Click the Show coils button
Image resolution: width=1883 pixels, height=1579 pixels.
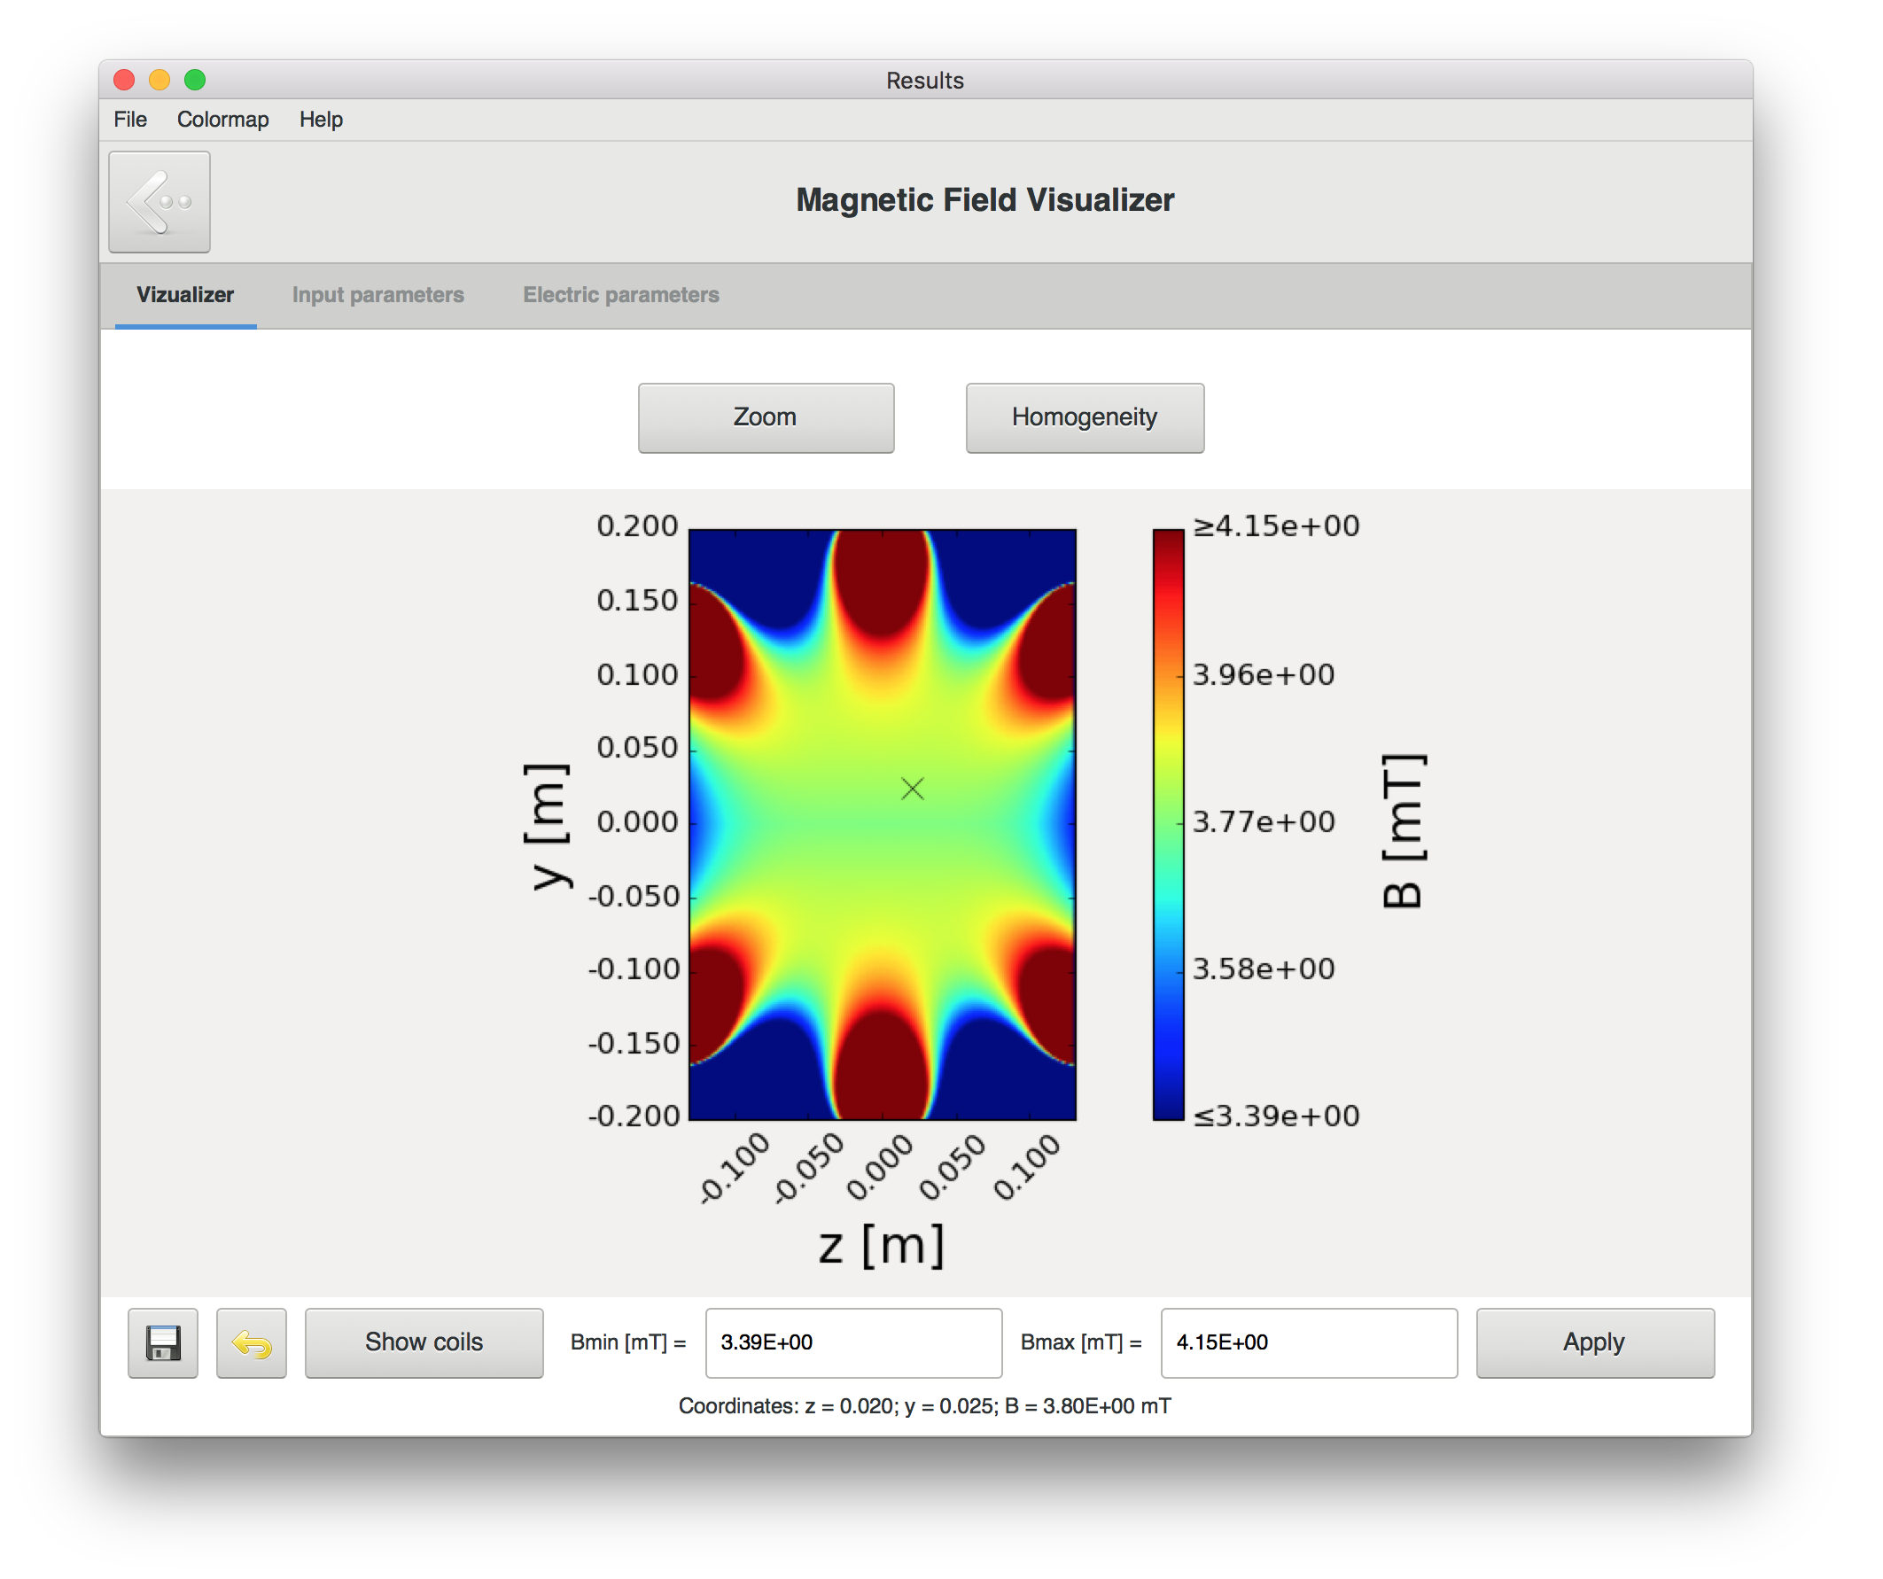pos(424,1342)
